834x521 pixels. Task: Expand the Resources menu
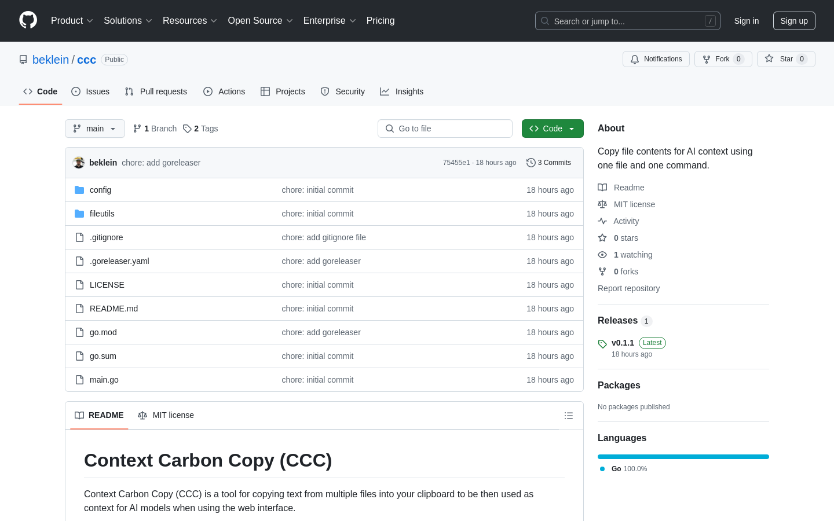(190, 21)
